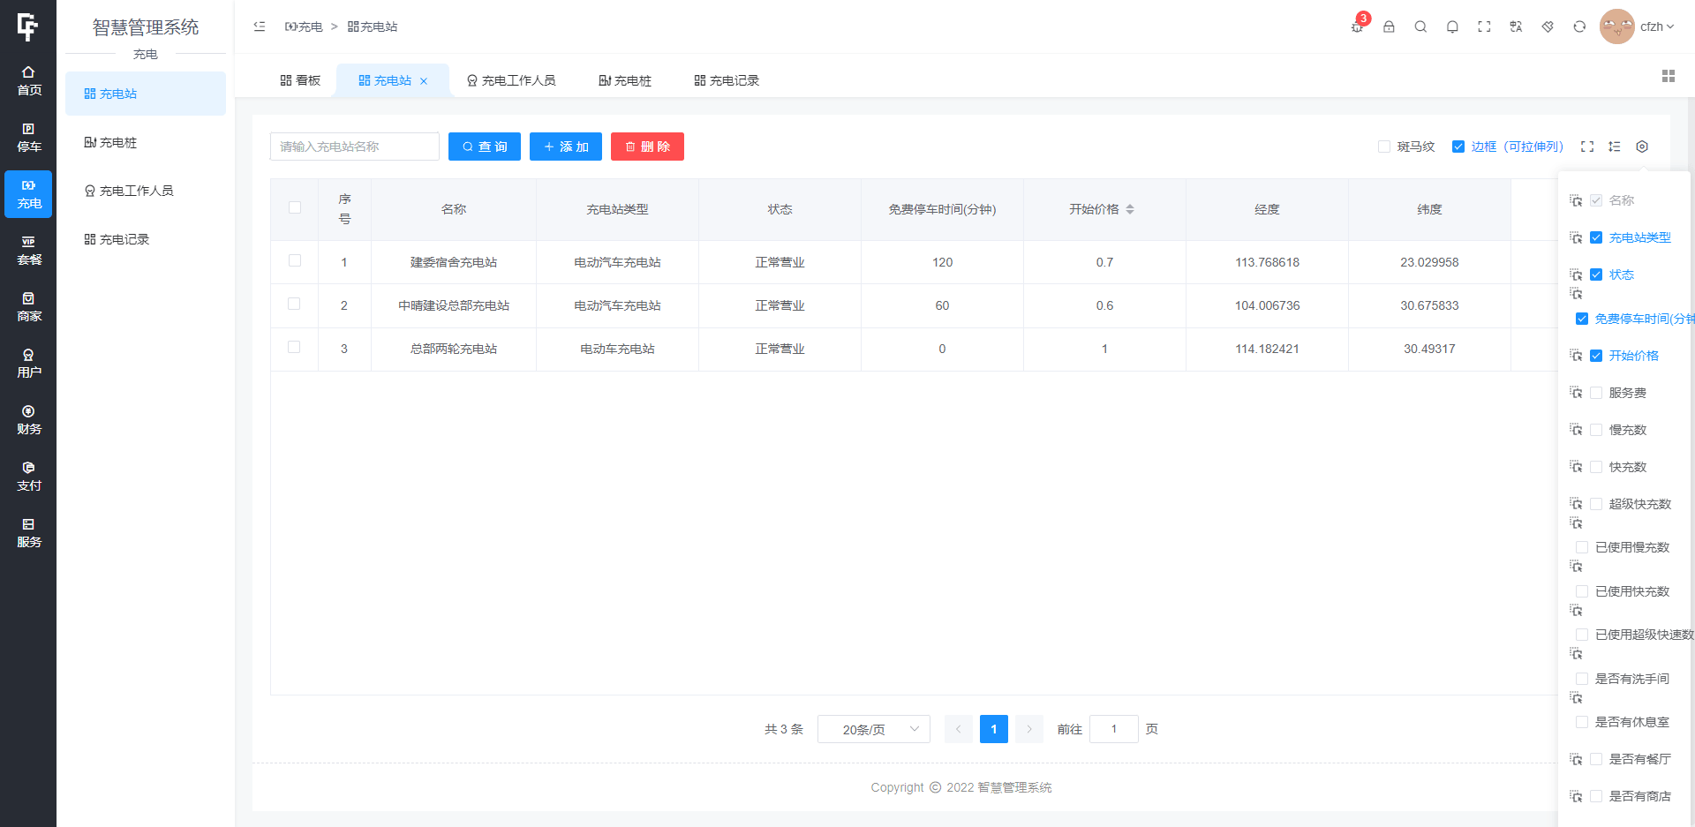This screenshot has height=827, width=1695.
Task: Click the 添加 add button
Action: point(565,147)
